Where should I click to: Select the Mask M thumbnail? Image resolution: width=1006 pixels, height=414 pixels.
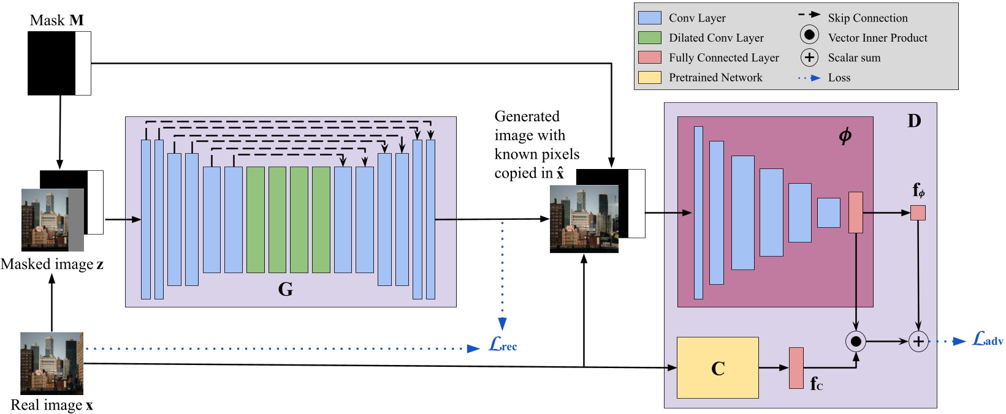(59, 63)
